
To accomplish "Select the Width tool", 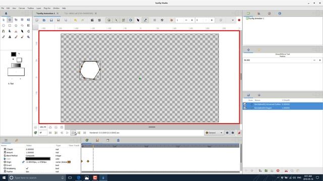I will coord(22,31).
